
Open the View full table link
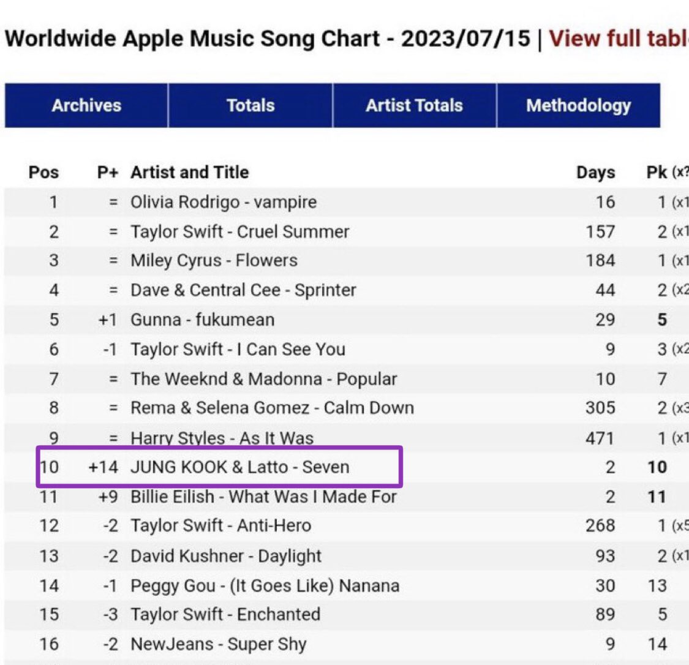pos(619,39)
